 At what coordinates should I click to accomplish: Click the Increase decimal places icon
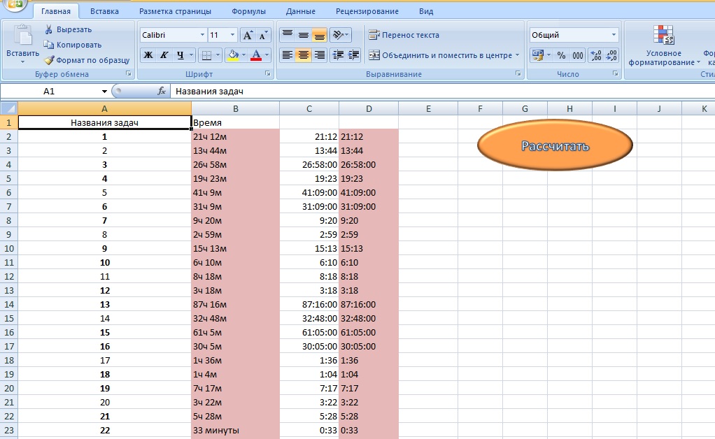(x=595, y=55)
